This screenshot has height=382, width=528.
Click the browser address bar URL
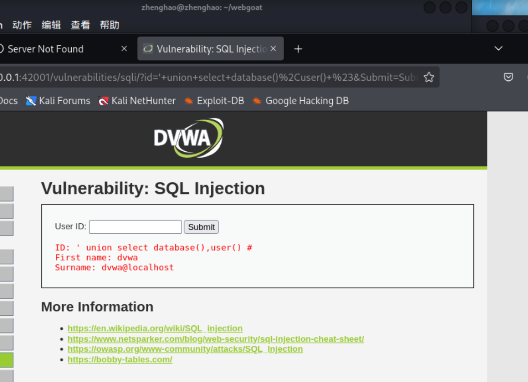click(x=209, y=77)
